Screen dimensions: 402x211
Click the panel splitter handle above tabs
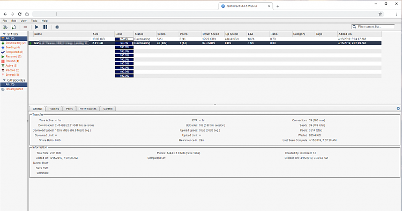pyautogui.click(x=215, y=105)
